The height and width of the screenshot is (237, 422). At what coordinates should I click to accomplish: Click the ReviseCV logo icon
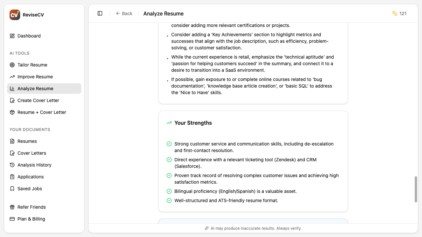[15, 14]
